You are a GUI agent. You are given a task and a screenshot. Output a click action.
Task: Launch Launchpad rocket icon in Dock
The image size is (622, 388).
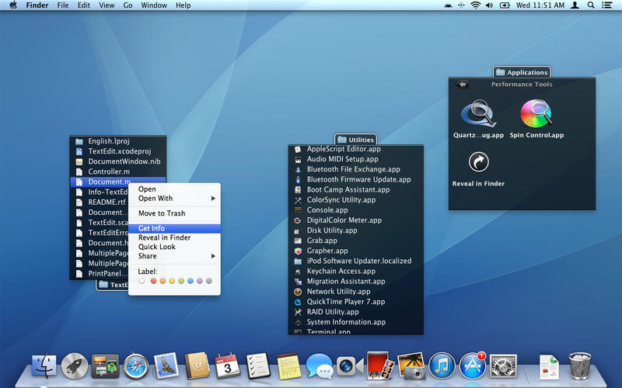[x=74, y=365]
